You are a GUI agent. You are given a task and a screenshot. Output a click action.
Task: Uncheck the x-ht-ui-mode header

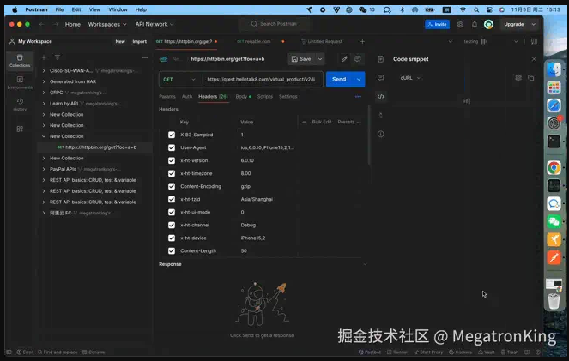172,212
